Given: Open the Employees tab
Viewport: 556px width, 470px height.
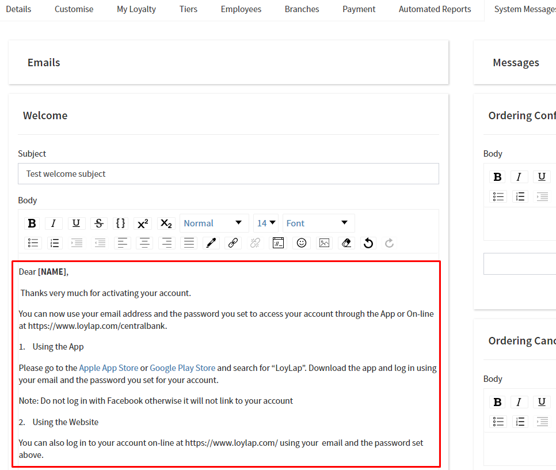Looking at the screenshot, I should click(x=241, y=9).
